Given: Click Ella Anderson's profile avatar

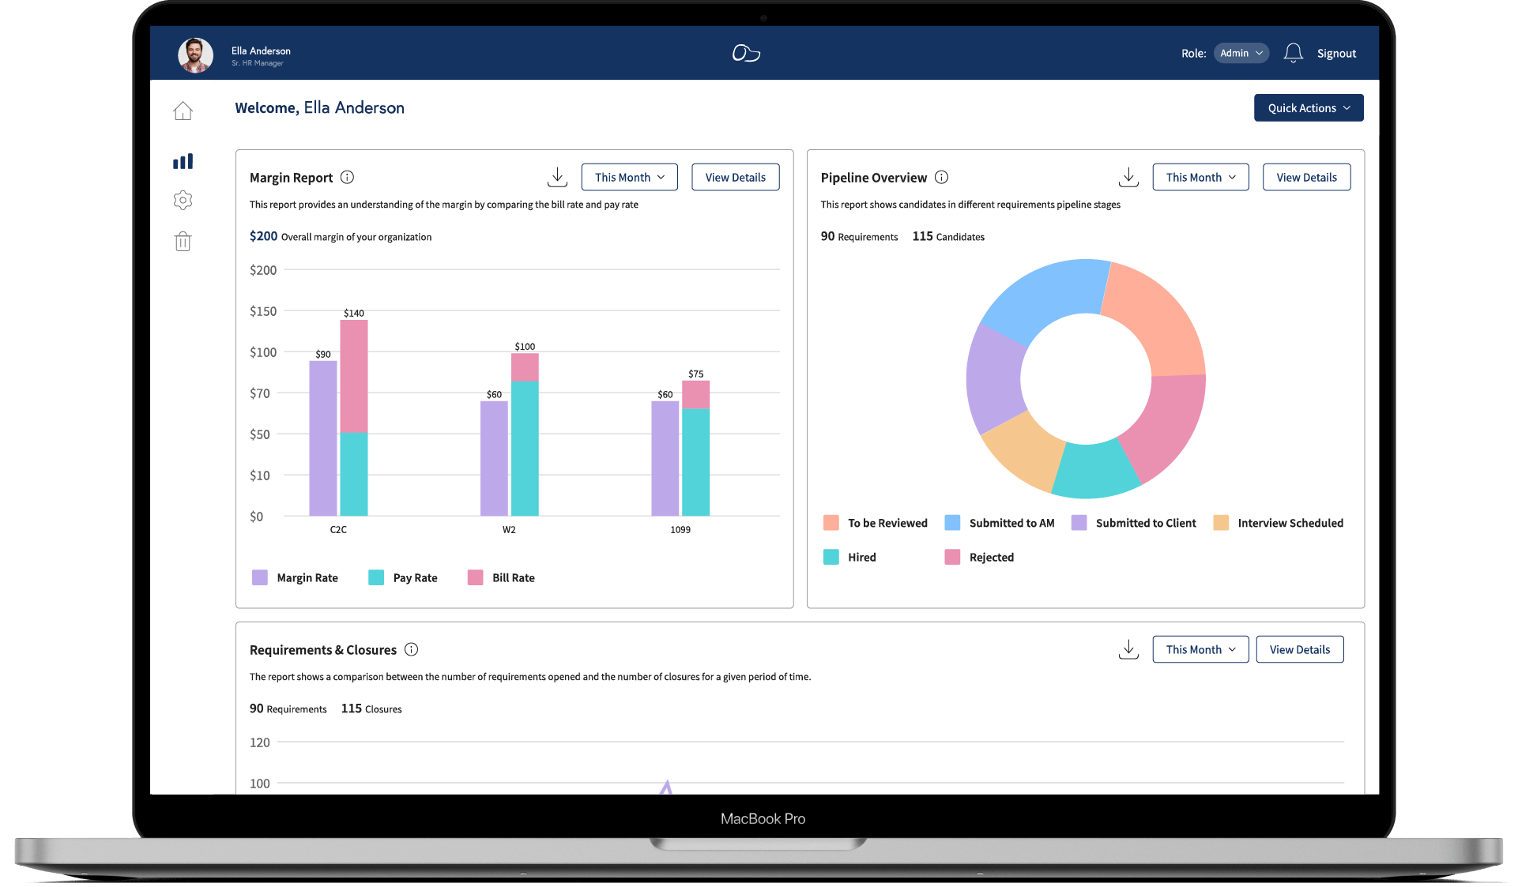Looking at the screenshot, I should coord(195,54).
